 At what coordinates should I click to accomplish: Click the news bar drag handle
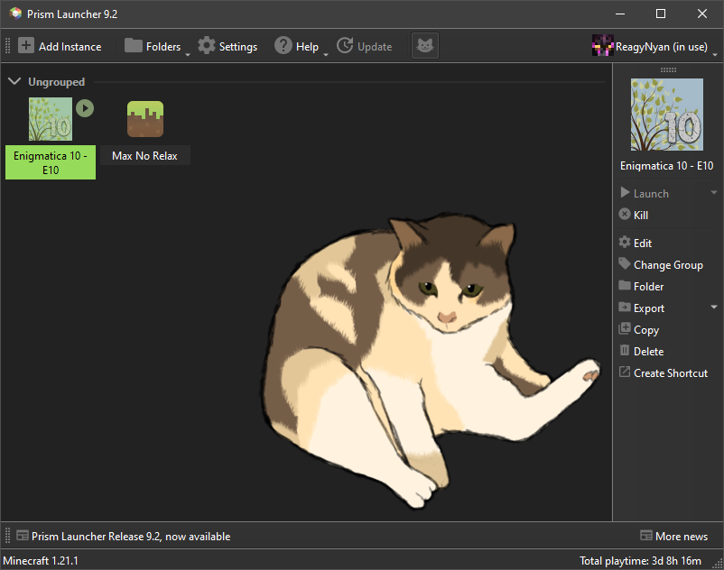tap(7, 536)
